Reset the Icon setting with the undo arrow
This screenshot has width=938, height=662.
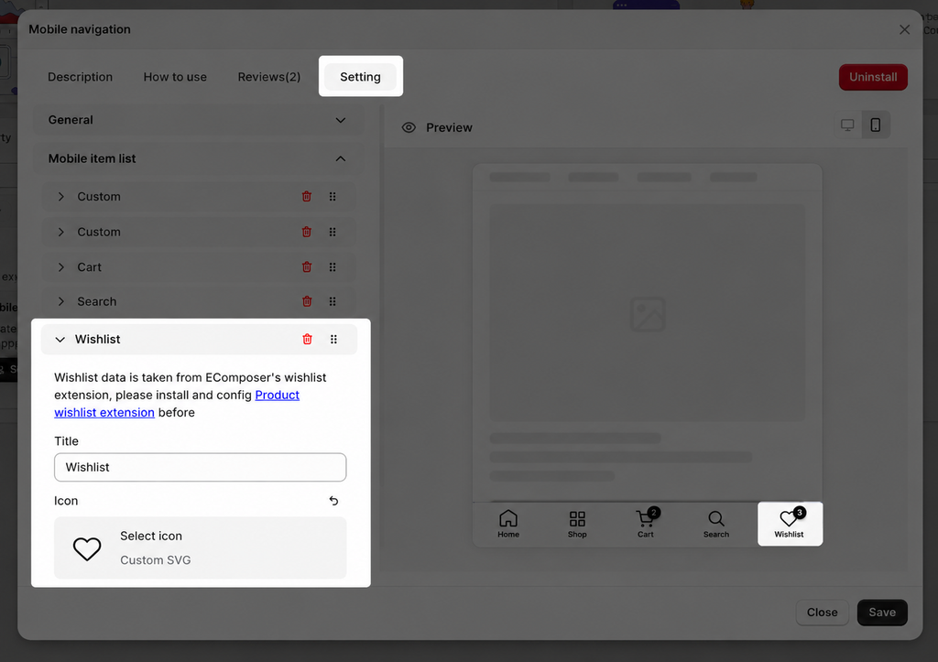point(333,501)
